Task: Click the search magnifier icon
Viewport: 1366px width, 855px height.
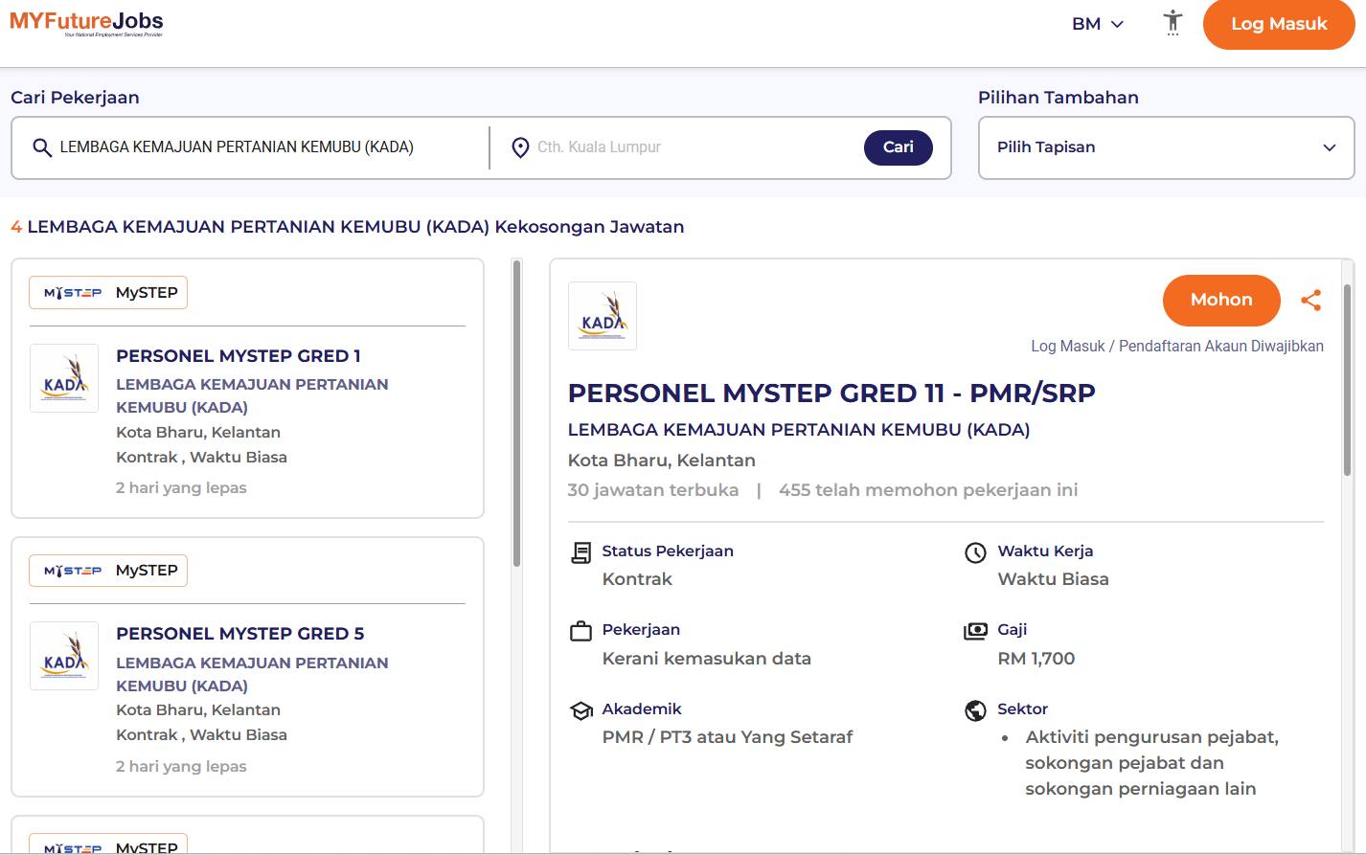Action: tap(41, 147)
